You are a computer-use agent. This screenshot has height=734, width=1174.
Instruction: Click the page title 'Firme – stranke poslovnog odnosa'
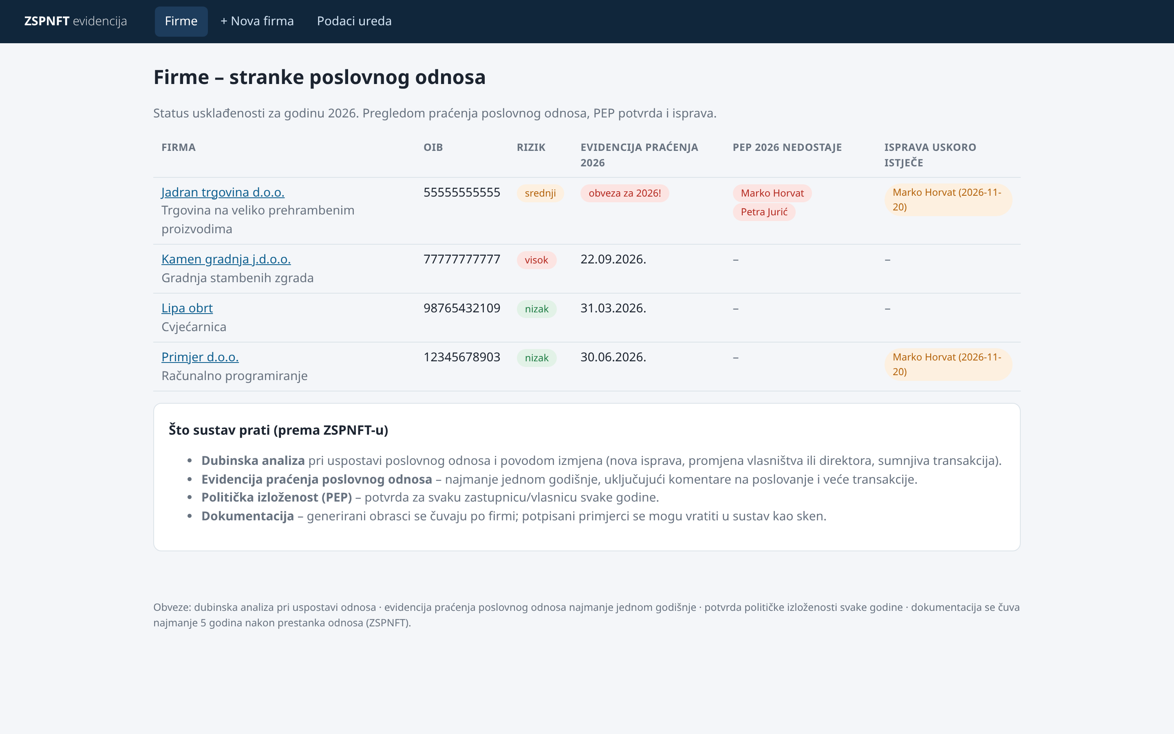[x=319, y=77]
